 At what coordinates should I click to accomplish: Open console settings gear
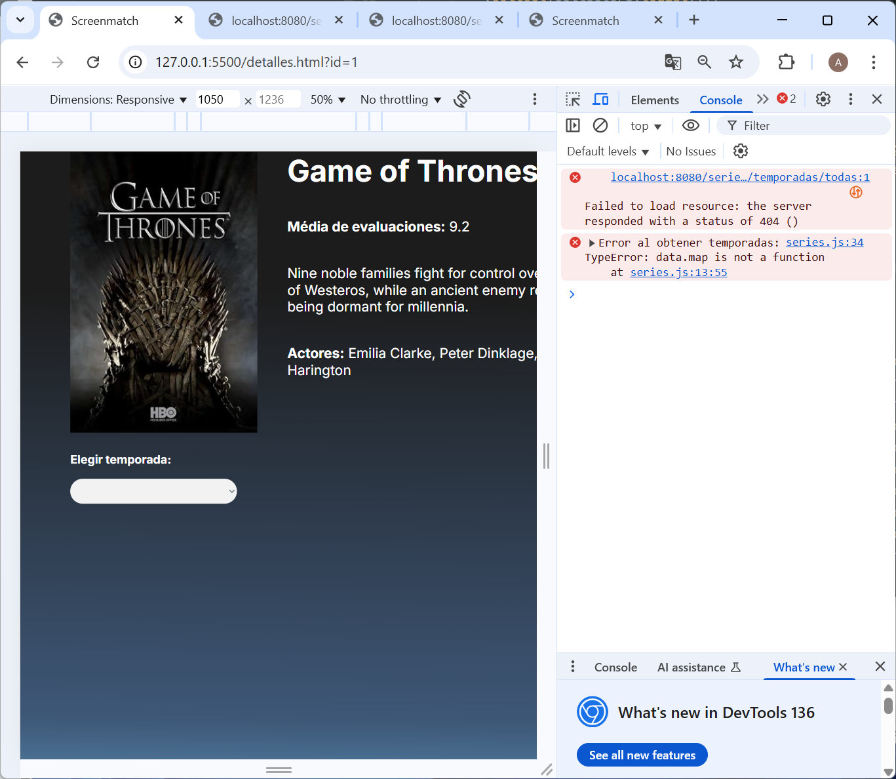click(741, 151)
